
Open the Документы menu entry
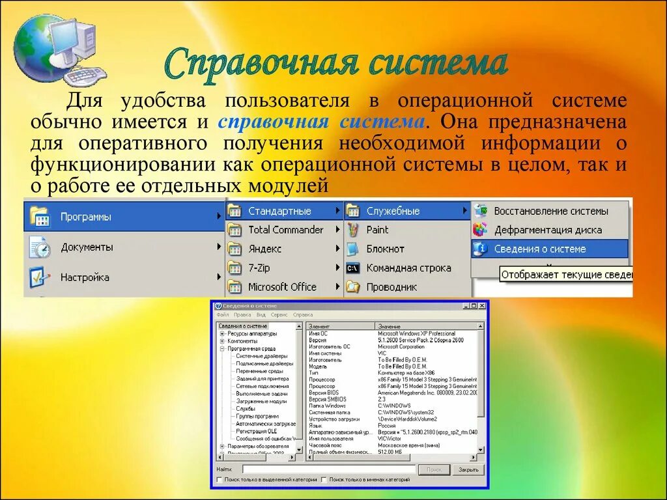124,247
